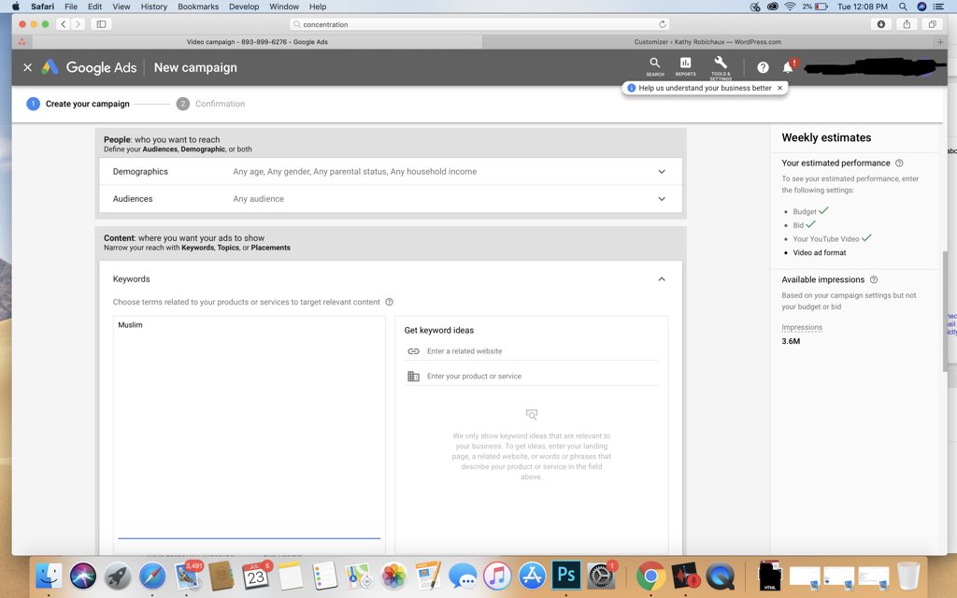Open App Store from the Dock
Viewport: 957px width, 598px height.
click(x=532, y=576)
